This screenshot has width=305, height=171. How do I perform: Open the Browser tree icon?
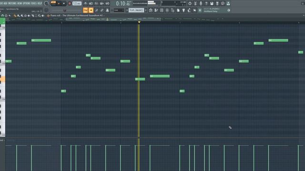coord(173,10)
